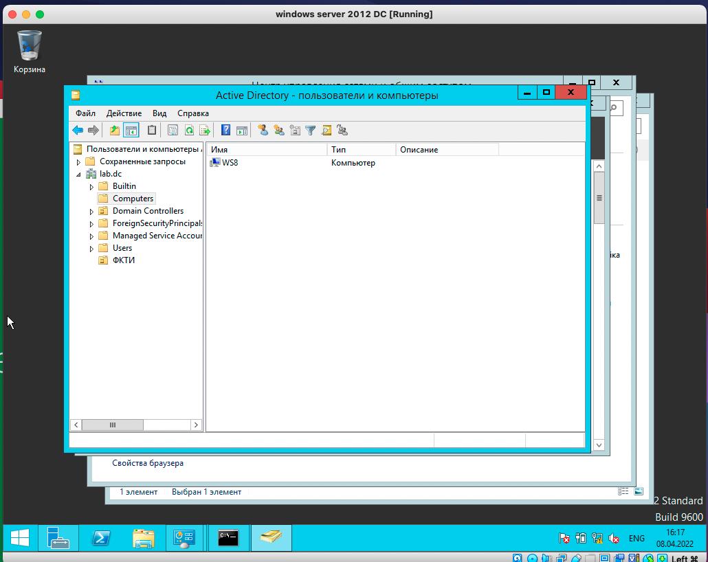Click tree pane horizontal scrollbar thumb

(x=113, y=425)
